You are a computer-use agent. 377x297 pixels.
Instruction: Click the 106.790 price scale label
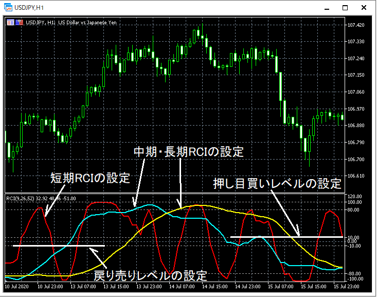(356, 143)
